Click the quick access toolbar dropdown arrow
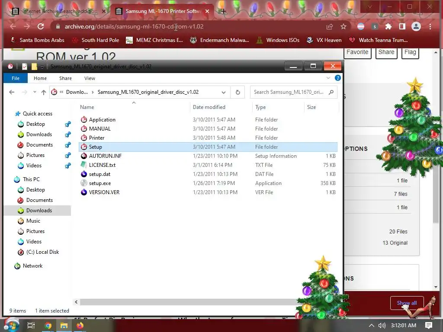Viewport: 443px width, 332px height. click(x=42, y=67)
